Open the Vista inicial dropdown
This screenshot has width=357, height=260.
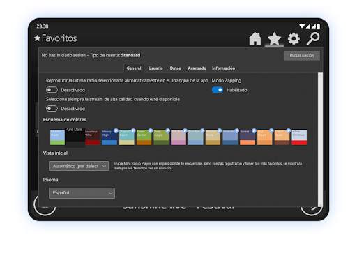(x=79, y=166)
